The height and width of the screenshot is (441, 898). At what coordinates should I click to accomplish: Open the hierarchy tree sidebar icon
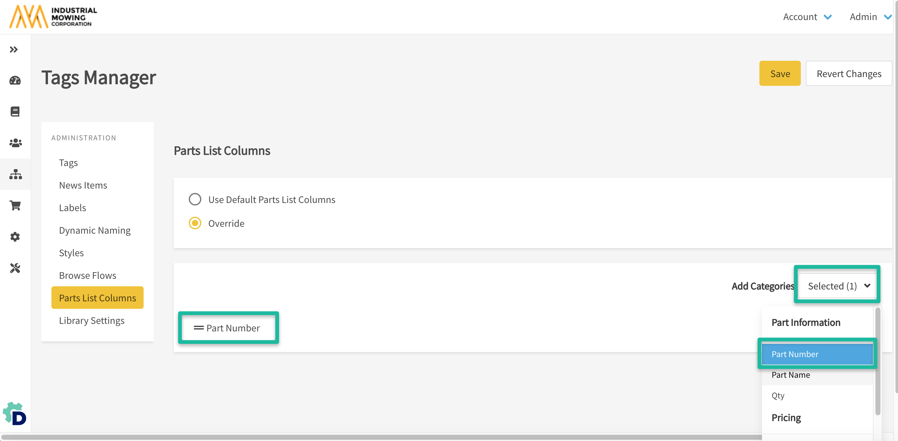[x=15, y=174]
